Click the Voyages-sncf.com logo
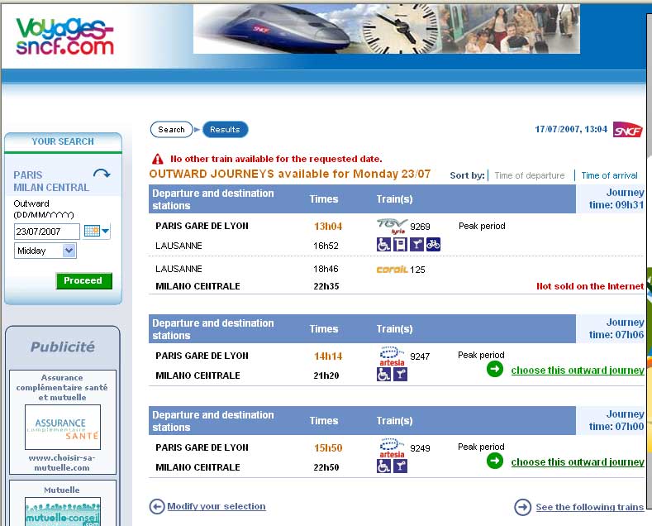 [x=64, y=35]
